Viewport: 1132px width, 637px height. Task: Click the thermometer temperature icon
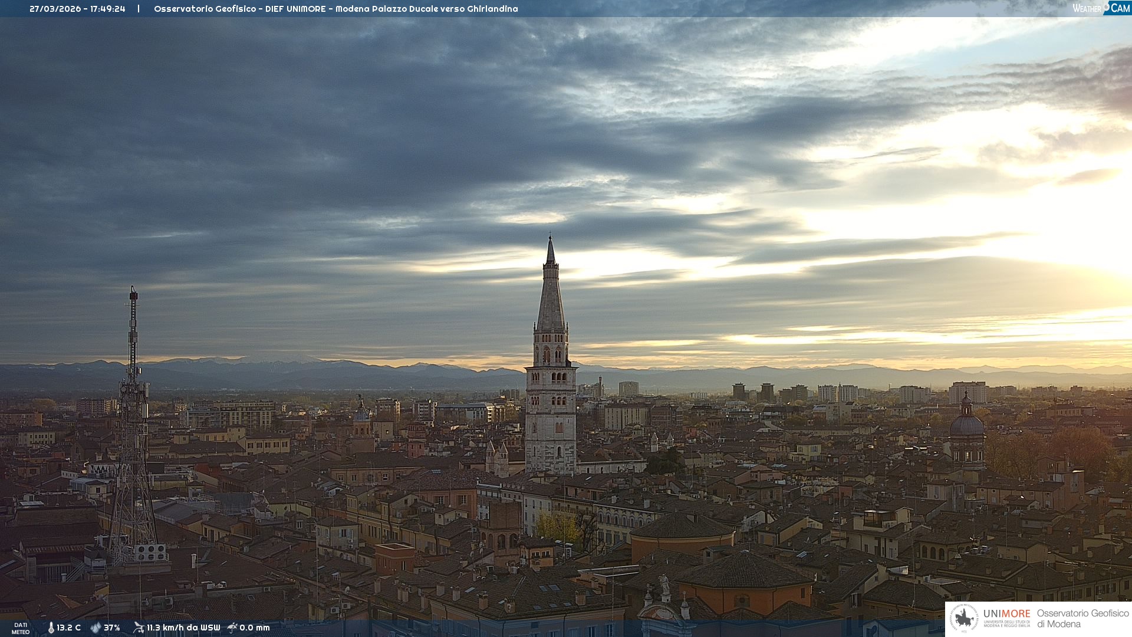tap(51, 628)
